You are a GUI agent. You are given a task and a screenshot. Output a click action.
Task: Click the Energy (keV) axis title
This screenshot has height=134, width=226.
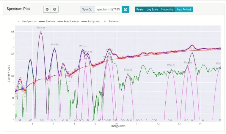pyautogui.click(x=118, y=126)
